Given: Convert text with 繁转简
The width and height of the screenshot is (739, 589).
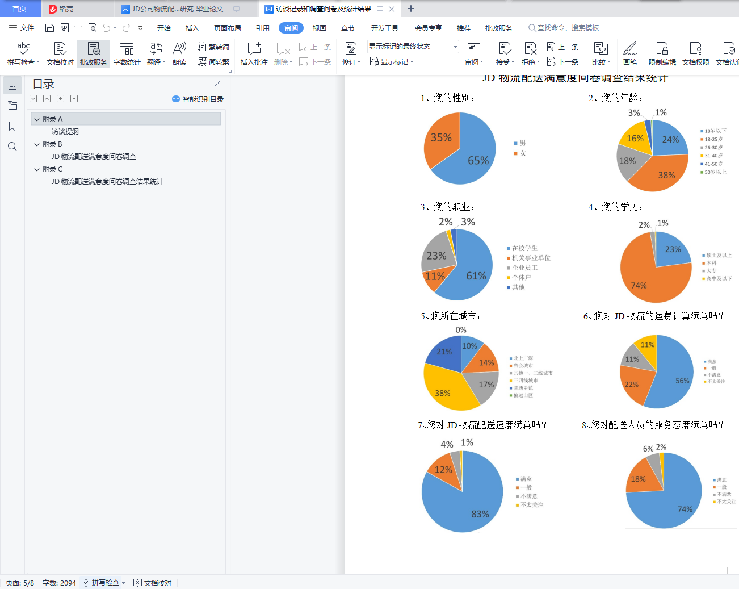Looking at the screenshot, I should [x=213, y=47].
